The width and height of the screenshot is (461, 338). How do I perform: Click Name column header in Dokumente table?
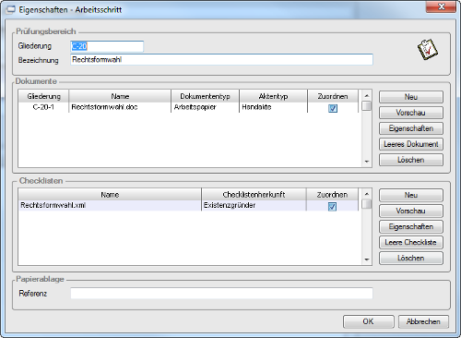pyautogui.click(x=120, y=96)
